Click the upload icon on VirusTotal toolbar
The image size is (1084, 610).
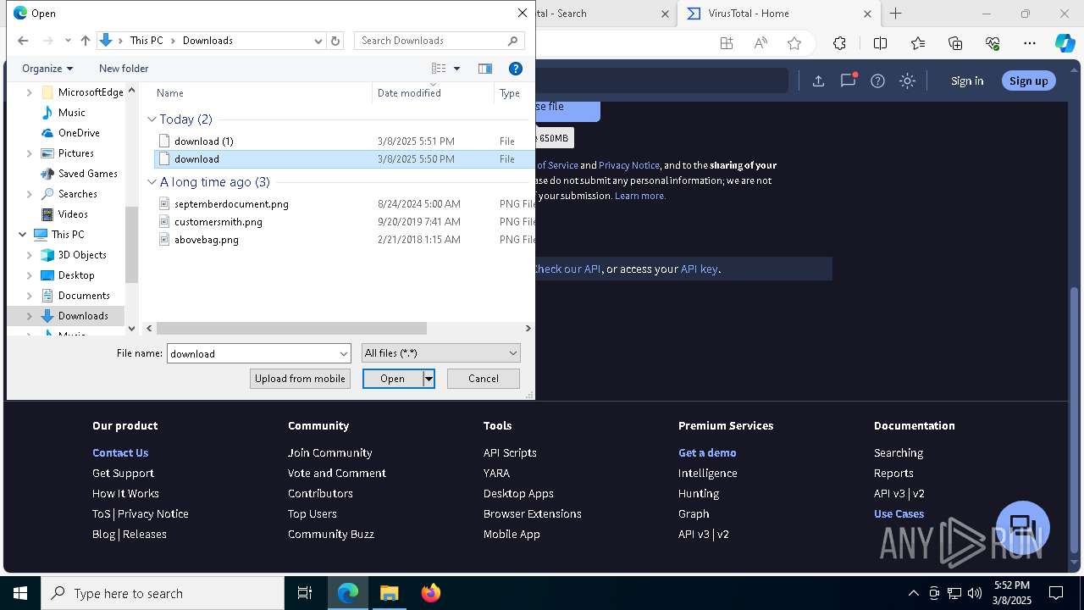pos(818,80)
